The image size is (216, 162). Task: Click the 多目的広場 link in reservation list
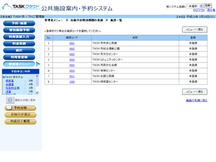12,88
